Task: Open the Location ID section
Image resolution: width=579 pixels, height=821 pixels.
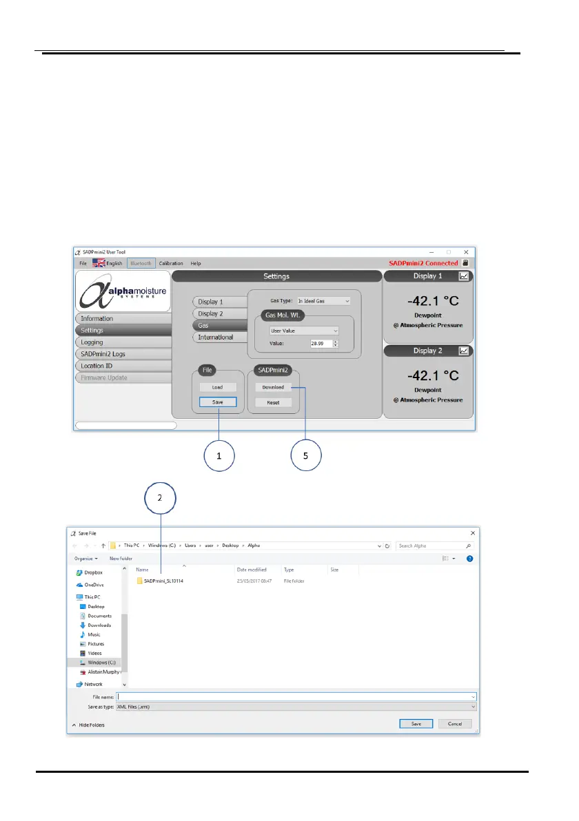Action: [123, 366]
